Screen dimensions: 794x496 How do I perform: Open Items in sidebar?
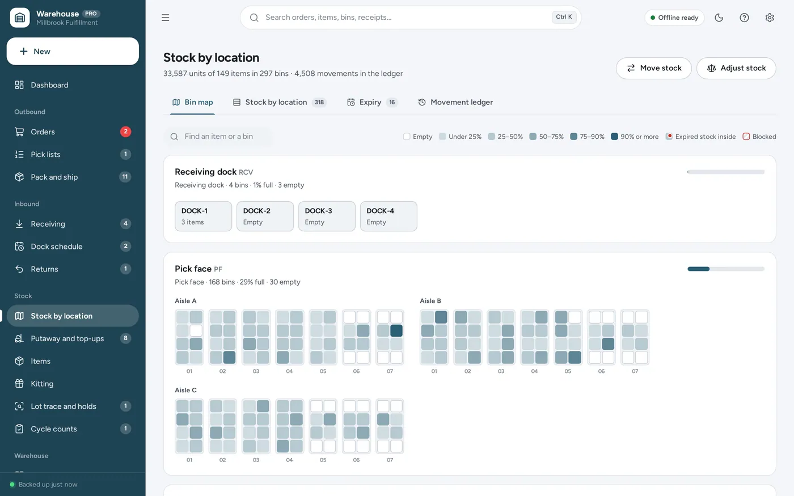(73, 361)
